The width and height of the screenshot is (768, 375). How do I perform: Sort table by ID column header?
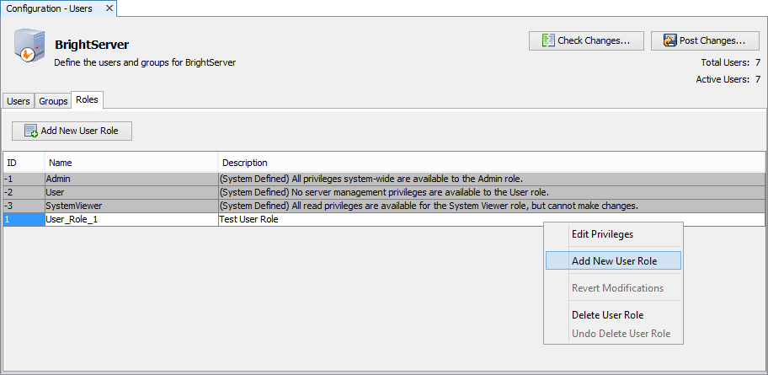[23, 163]
